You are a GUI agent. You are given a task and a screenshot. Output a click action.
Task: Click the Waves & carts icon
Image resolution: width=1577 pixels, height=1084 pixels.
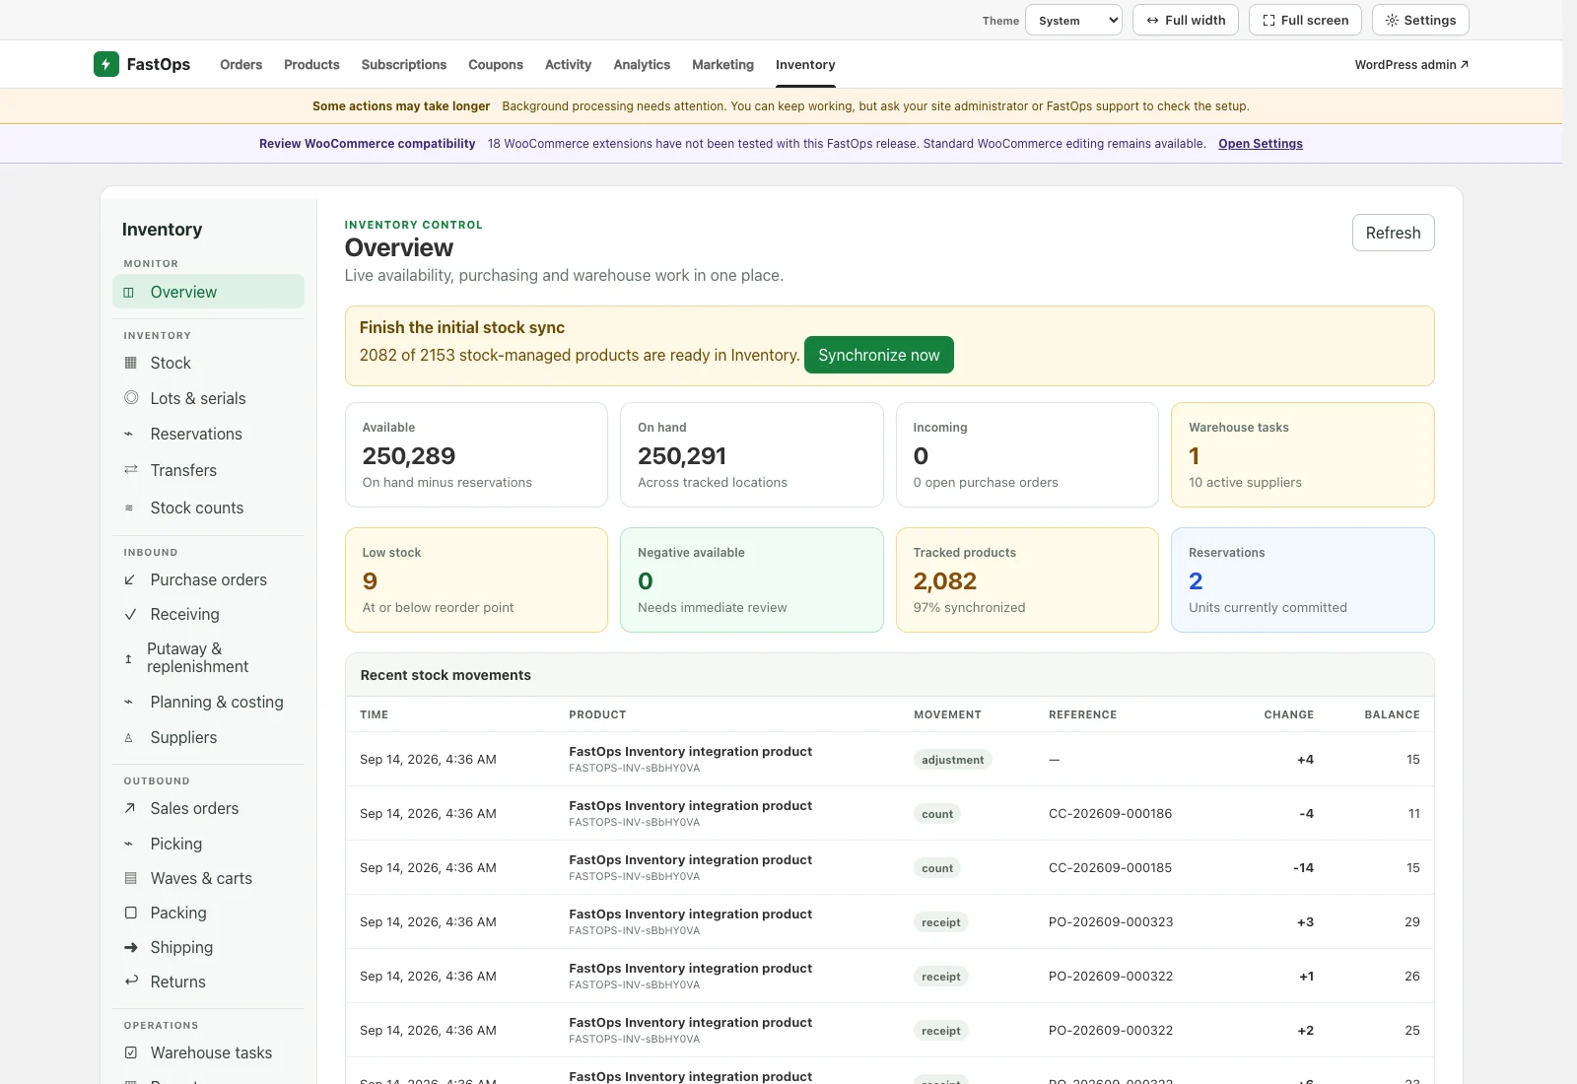(130, 878)
